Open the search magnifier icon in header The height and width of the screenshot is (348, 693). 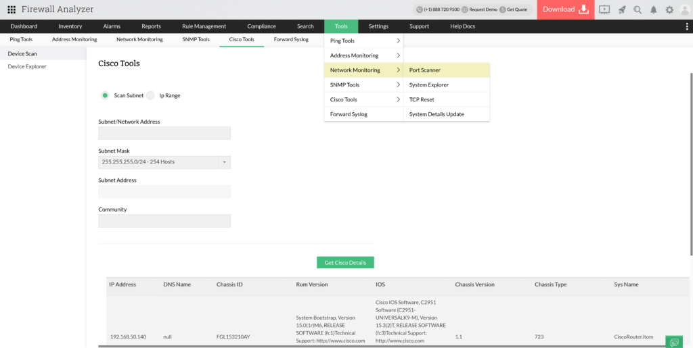point(638,9)
